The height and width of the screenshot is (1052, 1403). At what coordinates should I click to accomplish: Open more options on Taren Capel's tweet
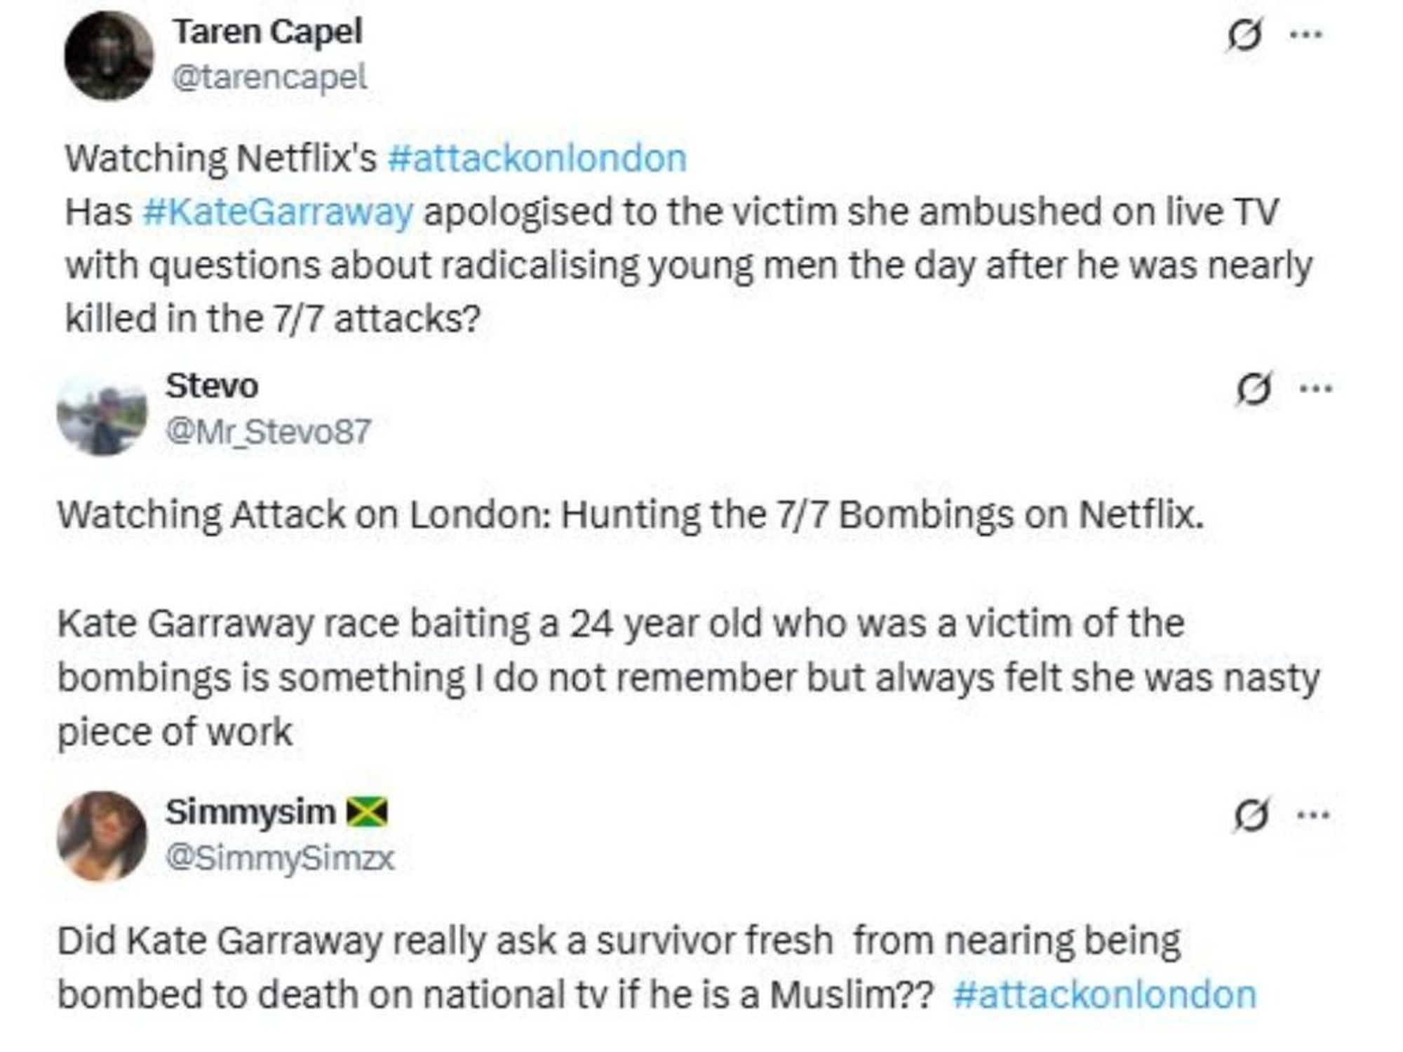[1306, 34]
